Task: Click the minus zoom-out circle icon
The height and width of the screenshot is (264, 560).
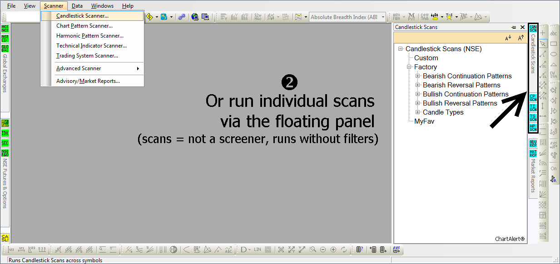Action: tap(323, 250)
